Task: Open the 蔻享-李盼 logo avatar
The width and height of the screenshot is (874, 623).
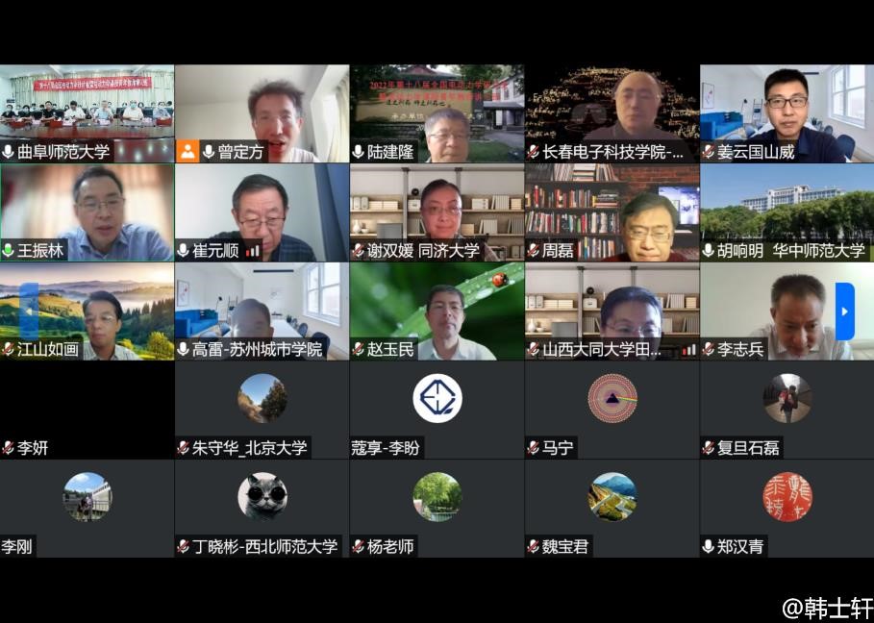Action: coord(437,398)
